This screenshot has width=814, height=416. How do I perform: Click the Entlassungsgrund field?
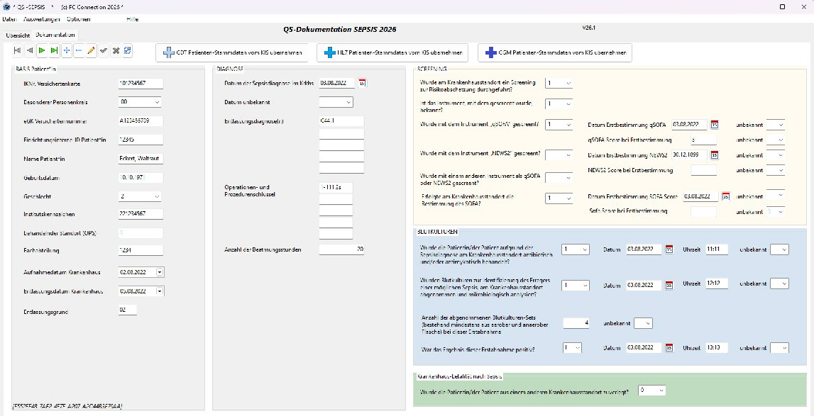[128, 310]
